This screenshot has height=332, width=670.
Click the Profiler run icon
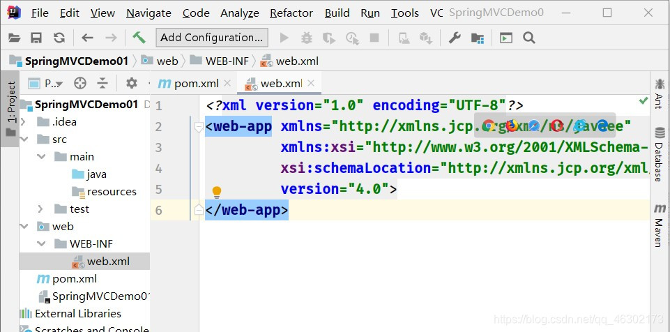(x=352, y=38)
